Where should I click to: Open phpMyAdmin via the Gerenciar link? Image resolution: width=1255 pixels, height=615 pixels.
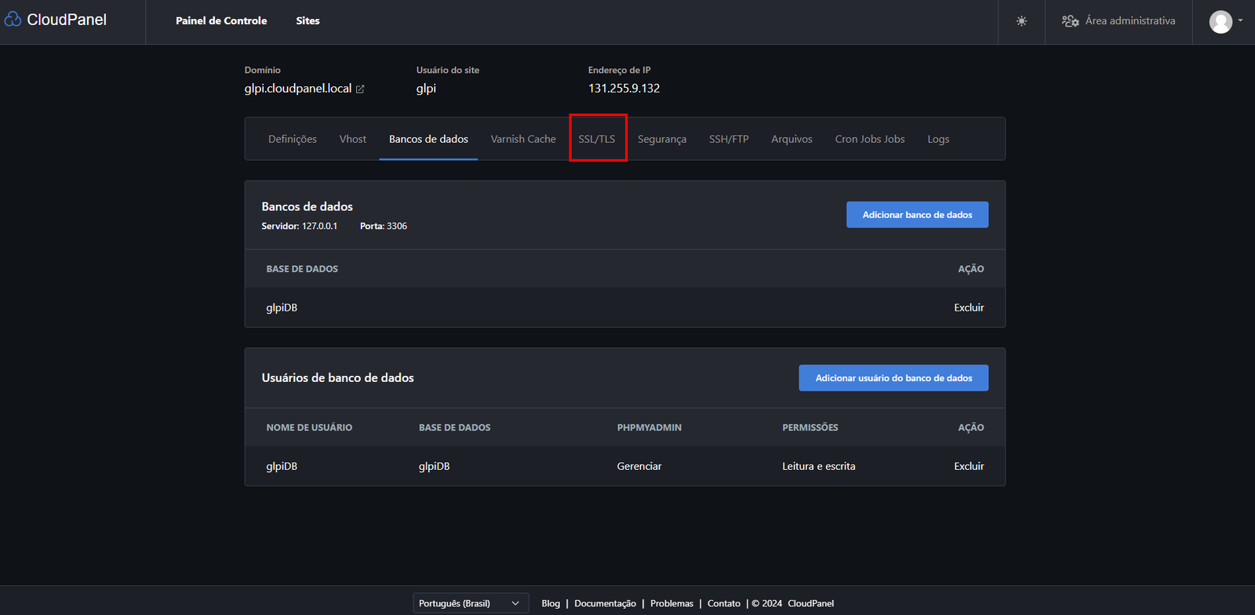(639, 466)
